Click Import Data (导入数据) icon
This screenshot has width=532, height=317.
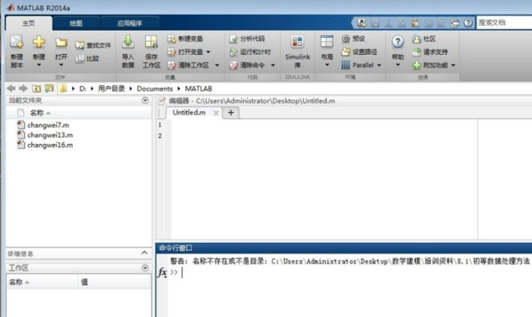tap(128, 42)
